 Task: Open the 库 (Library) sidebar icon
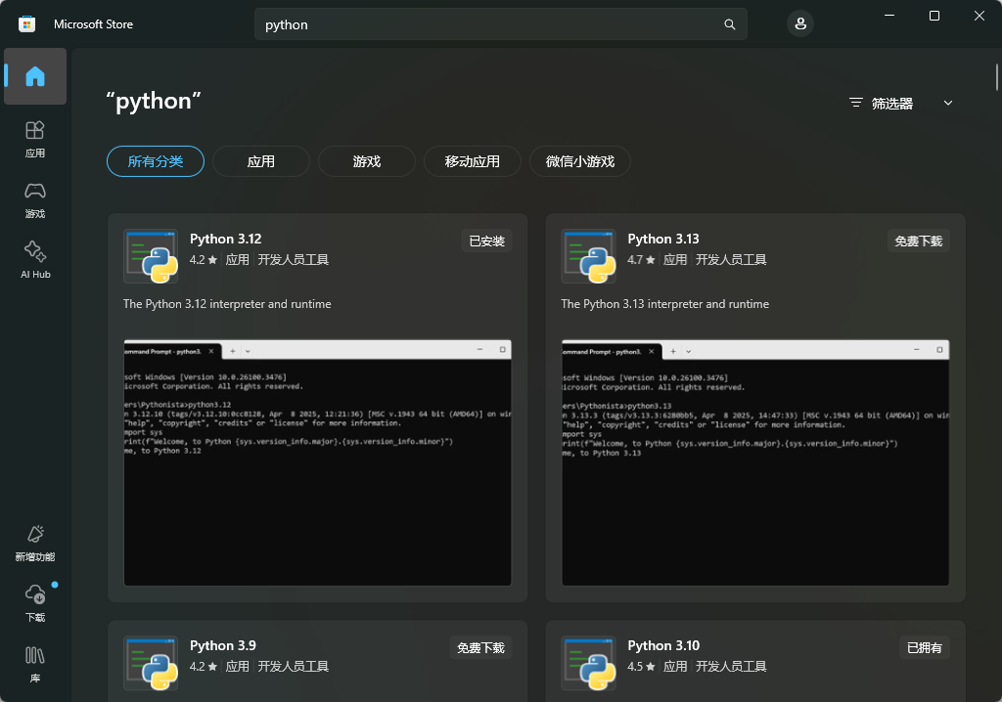(x=35, y=664)
